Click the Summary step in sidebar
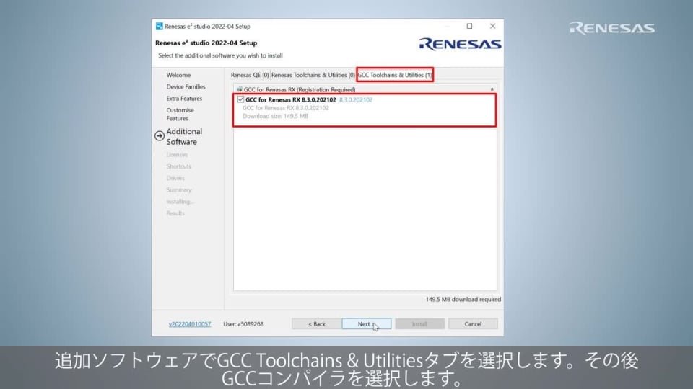693x389 pixels. pos(179,189)
